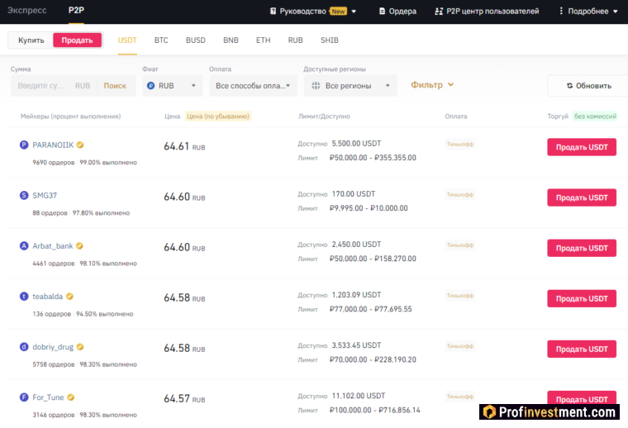This screenshot has height=428, width=628.
Task: Click the Обновить refresh button
Action: click(588, 86)
